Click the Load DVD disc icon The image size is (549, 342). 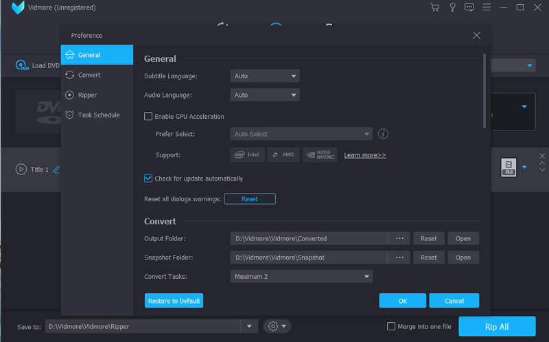click(x=22, y=66)
